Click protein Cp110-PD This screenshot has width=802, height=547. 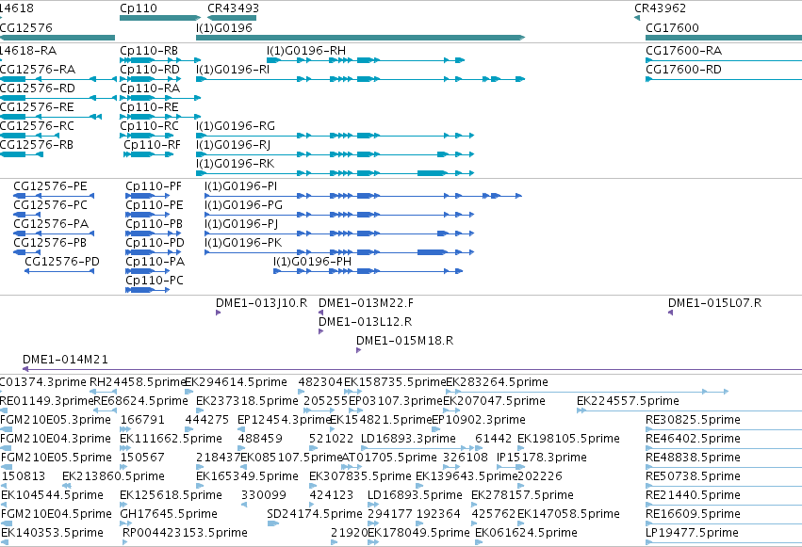(x=154, y=252)
